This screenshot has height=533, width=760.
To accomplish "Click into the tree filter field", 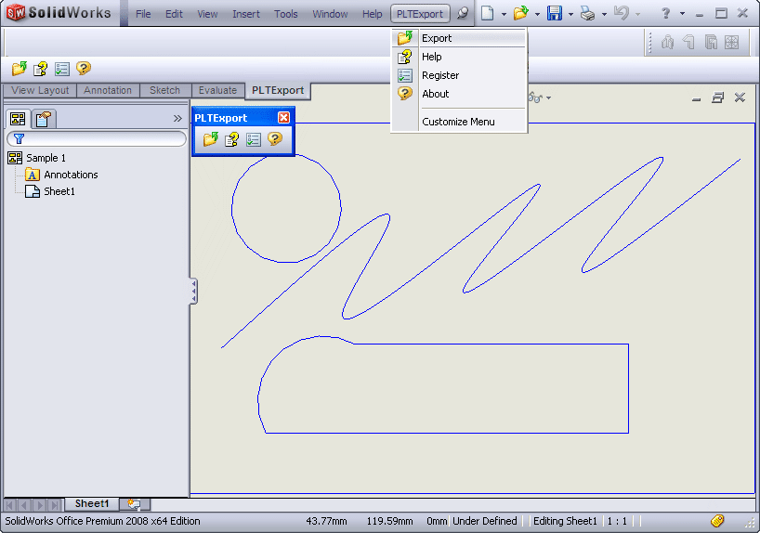I will click(97, 139).
